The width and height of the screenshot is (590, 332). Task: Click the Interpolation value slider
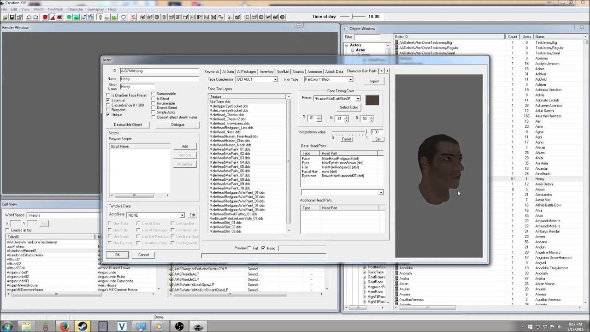click(349, 132)
